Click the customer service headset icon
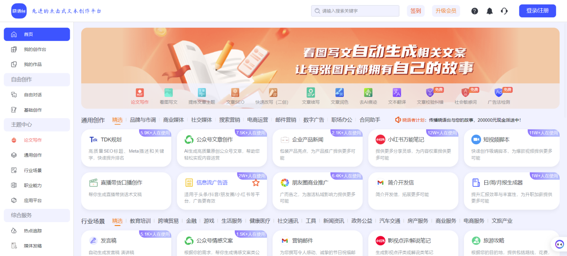Screen dimensions: 567x256 504,11
